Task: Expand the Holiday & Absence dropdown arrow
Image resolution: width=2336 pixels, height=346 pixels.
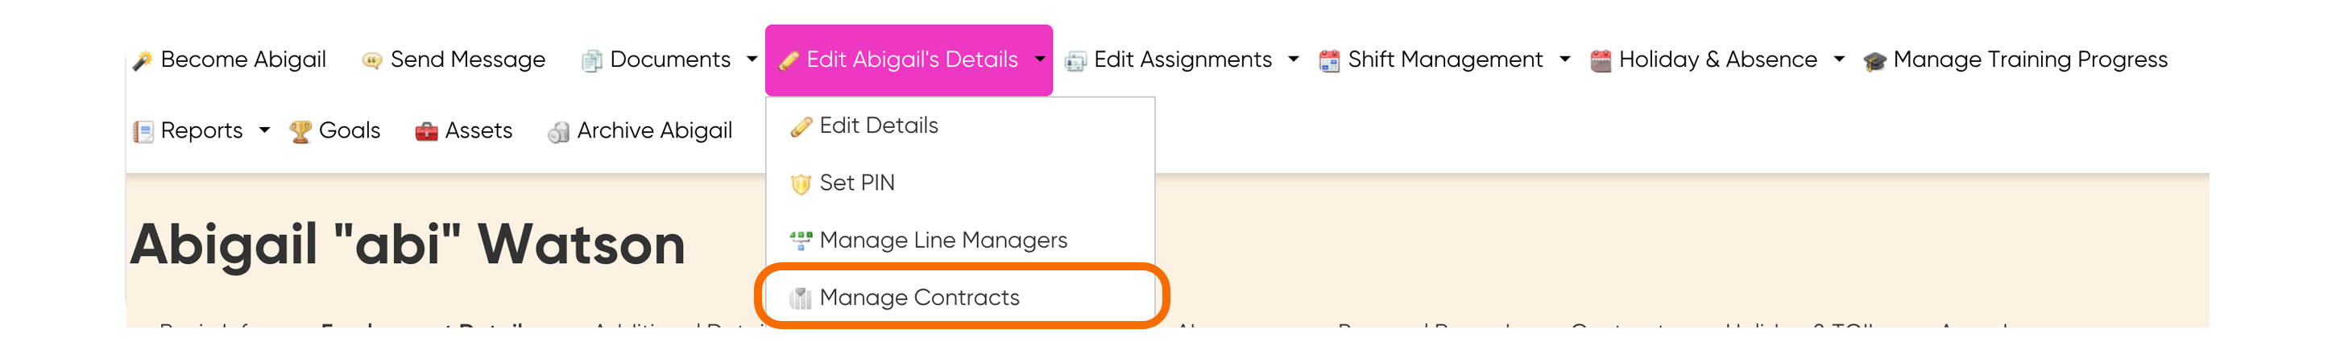Action: tap(1839, 60)
